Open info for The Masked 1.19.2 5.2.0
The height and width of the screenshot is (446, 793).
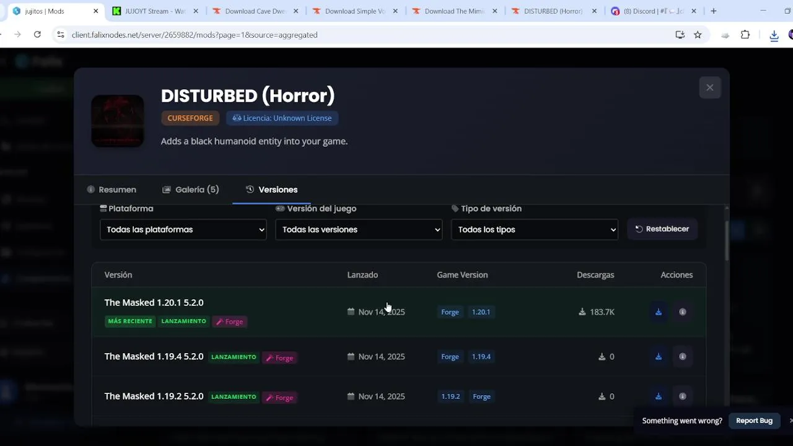[x=682, y=396]
